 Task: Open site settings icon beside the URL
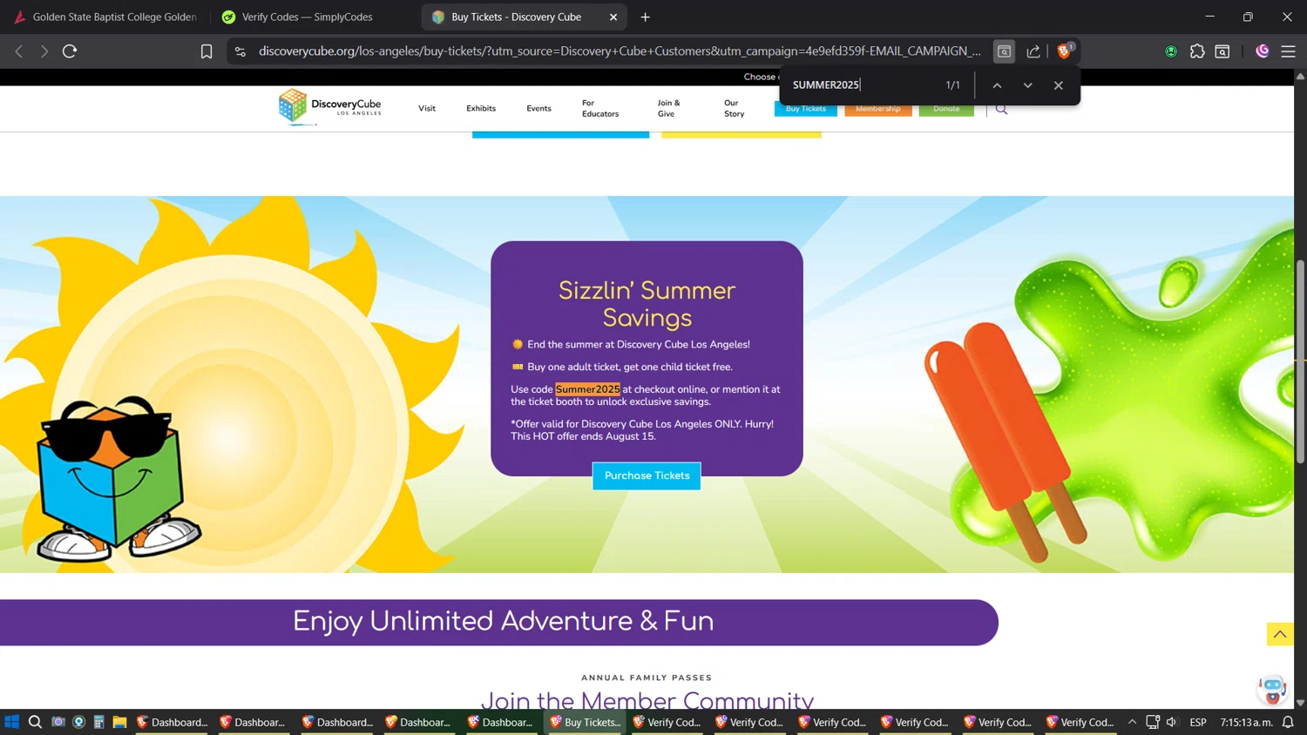(x=240, y=51)
